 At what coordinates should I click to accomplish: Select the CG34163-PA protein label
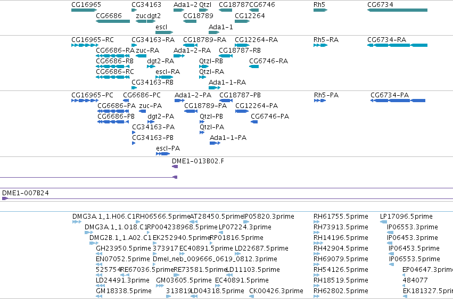point(153,127)
